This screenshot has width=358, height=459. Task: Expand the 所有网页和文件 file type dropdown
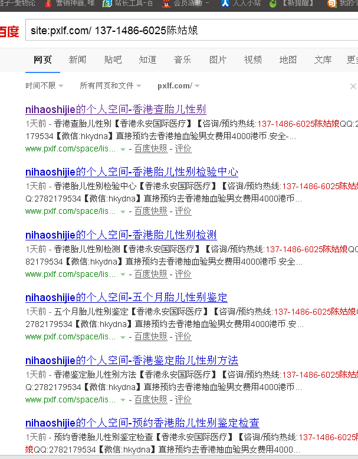[110, 86]
